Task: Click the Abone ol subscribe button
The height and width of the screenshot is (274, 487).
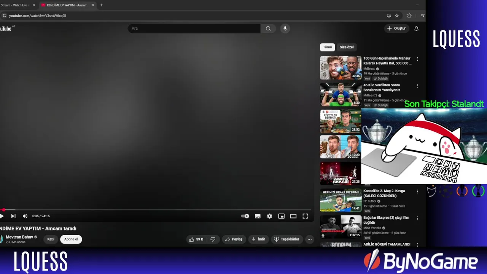Action: coord(71,239)
